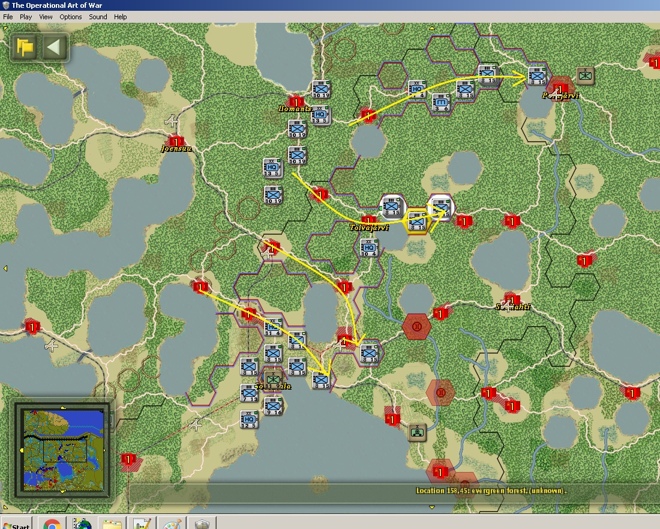Image resolution: width=660 pixels, height=529 pixels.
Task: Click the Tolvajarvi town label
Action: (369, 228)
